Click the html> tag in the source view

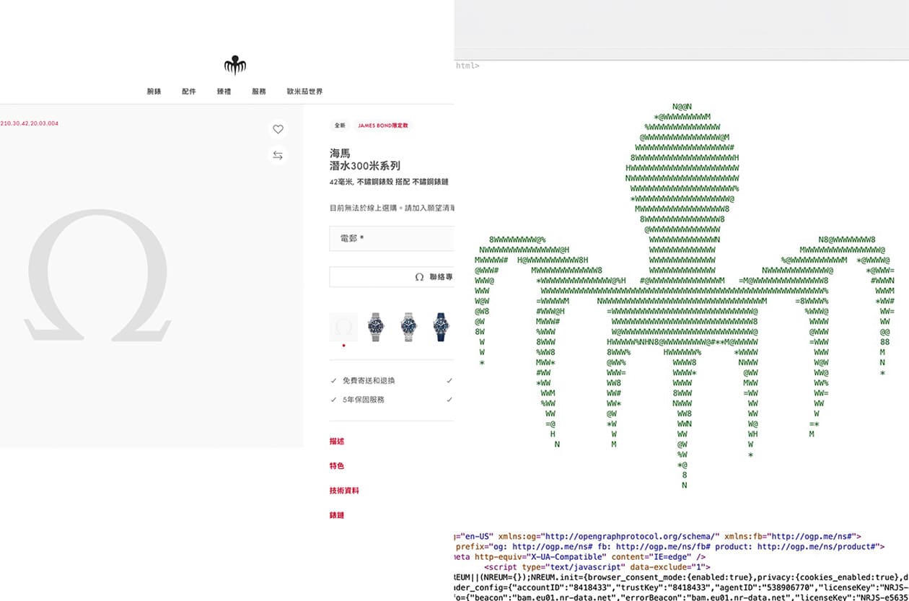pos(467,66)
